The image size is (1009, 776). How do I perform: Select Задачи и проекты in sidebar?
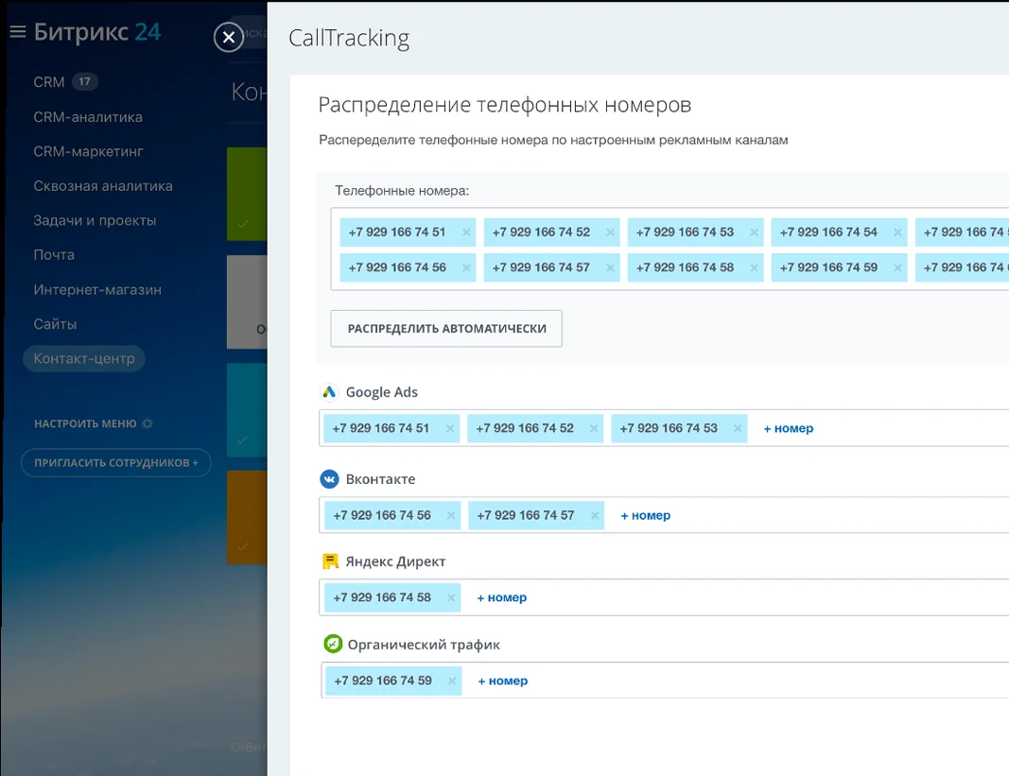pyautogui.click(x=95, y=220)
